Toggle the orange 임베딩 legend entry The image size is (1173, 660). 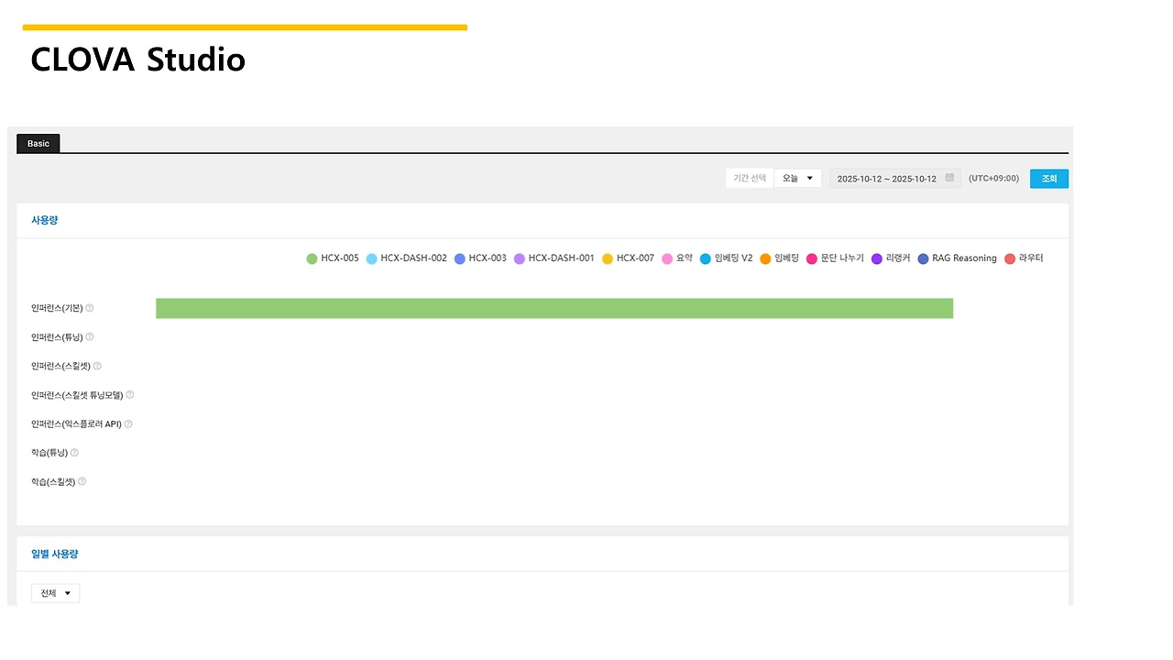780,258
